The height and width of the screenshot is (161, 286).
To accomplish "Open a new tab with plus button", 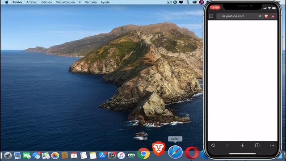I will pyautogui.click(x=242, y=145).
